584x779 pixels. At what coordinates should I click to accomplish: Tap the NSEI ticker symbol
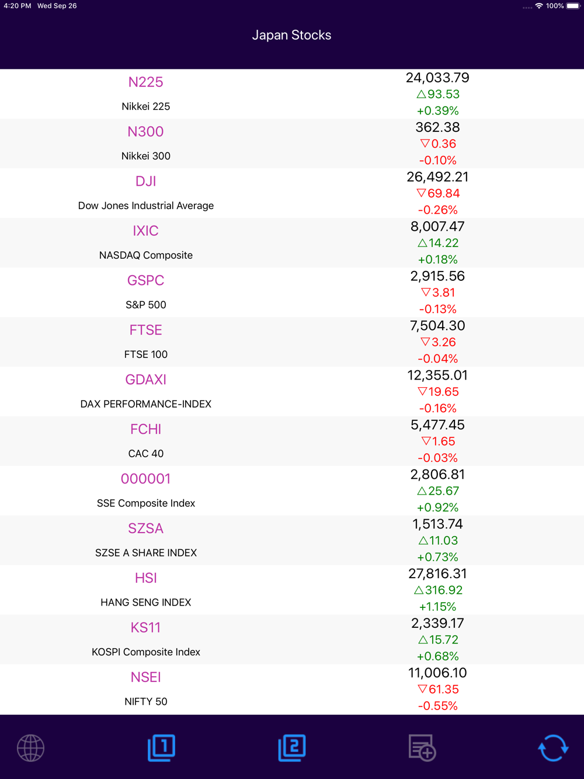tap(145, 678)
